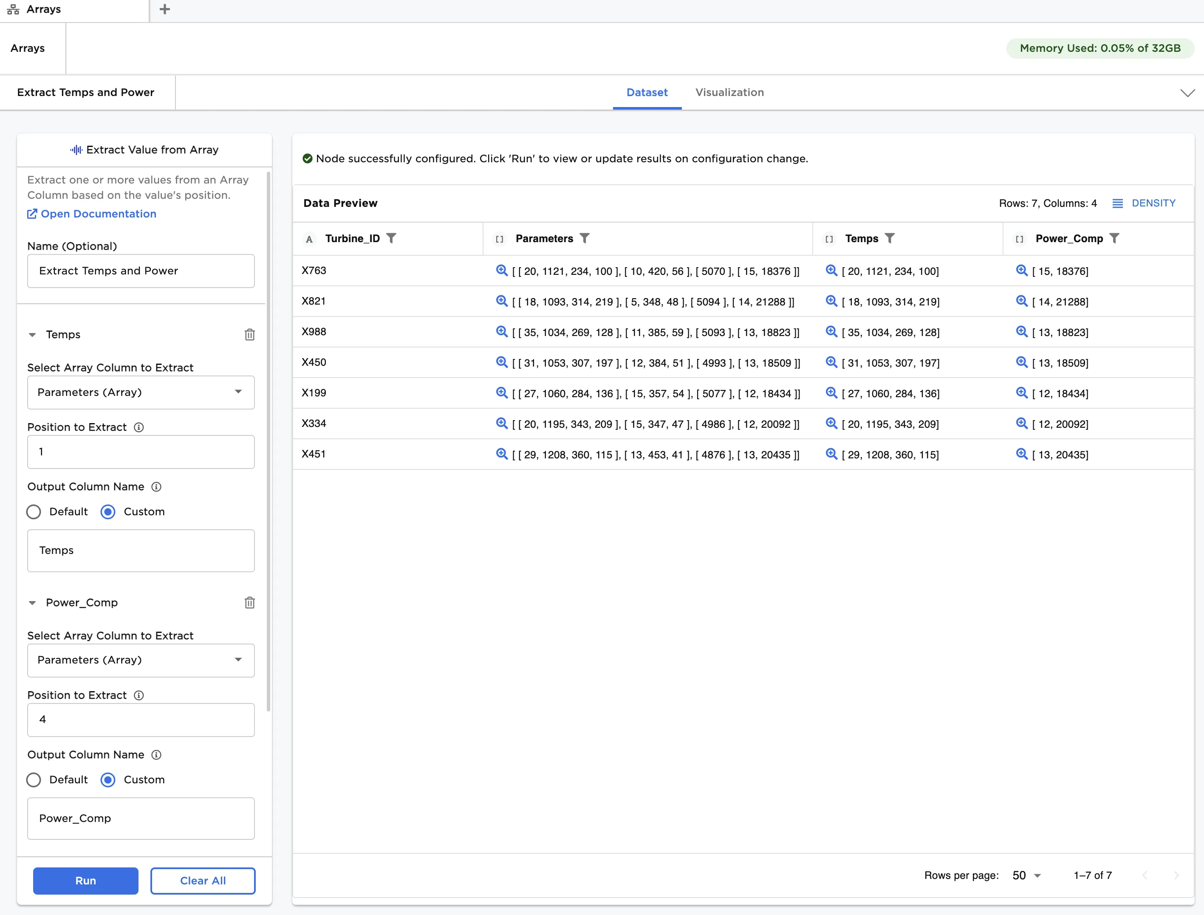Viewport: 1204px width, 915px height.
Task: Select Custom output name for Power_Comp
Action: pos(108,779)
